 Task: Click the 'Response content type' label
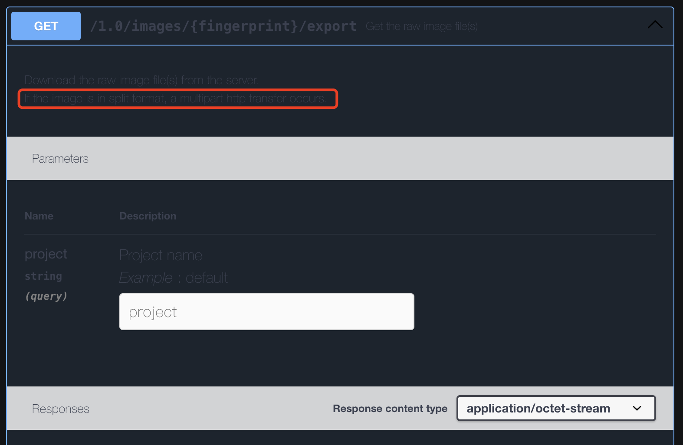(x=390, y=409)
